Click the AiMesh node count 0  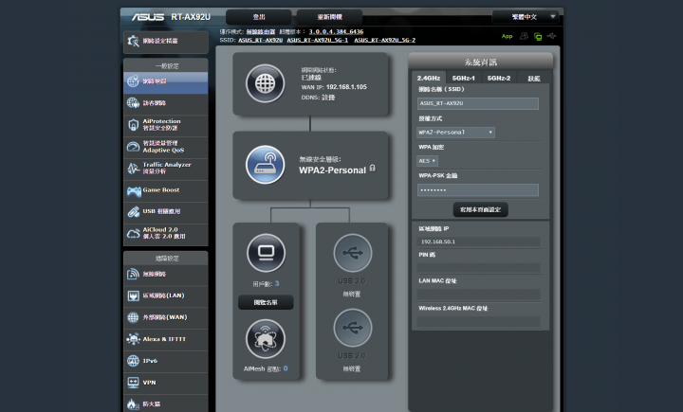point(286,368)
